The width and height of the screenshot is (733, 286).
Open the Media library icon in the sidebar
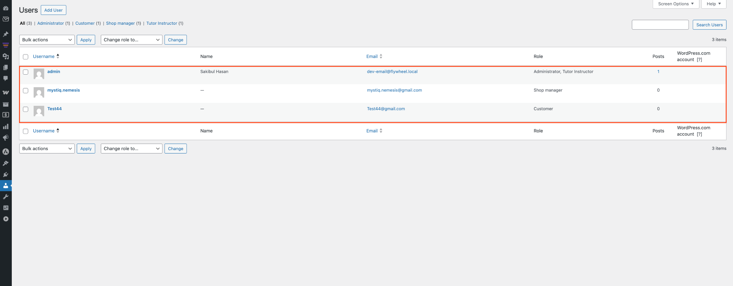pos(6,56)
